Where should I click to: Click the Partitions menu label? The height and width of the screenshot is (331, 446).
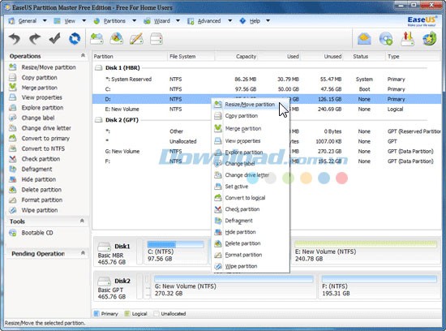click(x=114, y=21)
